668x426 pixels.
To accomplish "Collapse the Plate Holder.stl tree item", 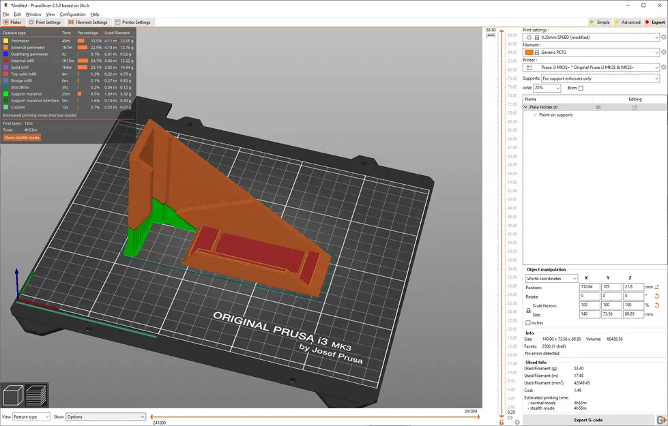I will (x=525, y=107).
